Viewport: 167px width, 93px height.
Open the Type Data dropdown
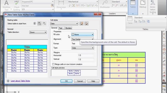click(83, 48)
